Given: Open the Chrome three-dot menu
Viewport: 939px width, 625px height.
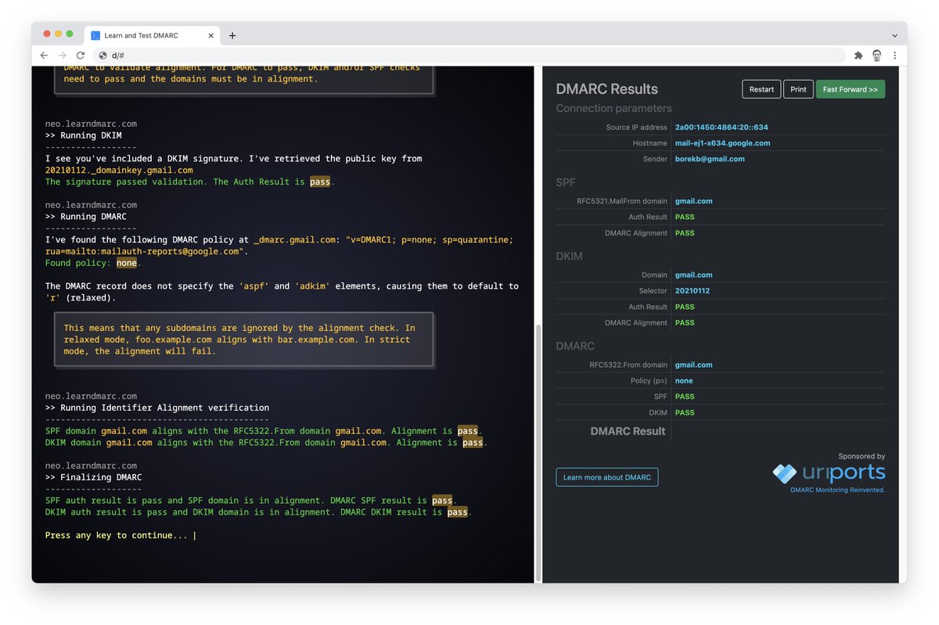Looking at the screenshot, I should [894, 56].
